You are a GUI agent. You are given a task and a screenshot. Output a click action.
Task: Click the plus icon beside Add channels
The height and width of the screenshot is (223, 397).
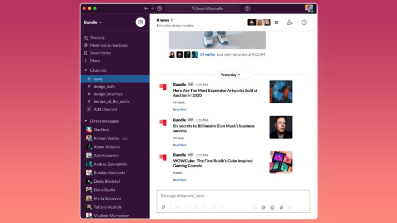(89, 109)
